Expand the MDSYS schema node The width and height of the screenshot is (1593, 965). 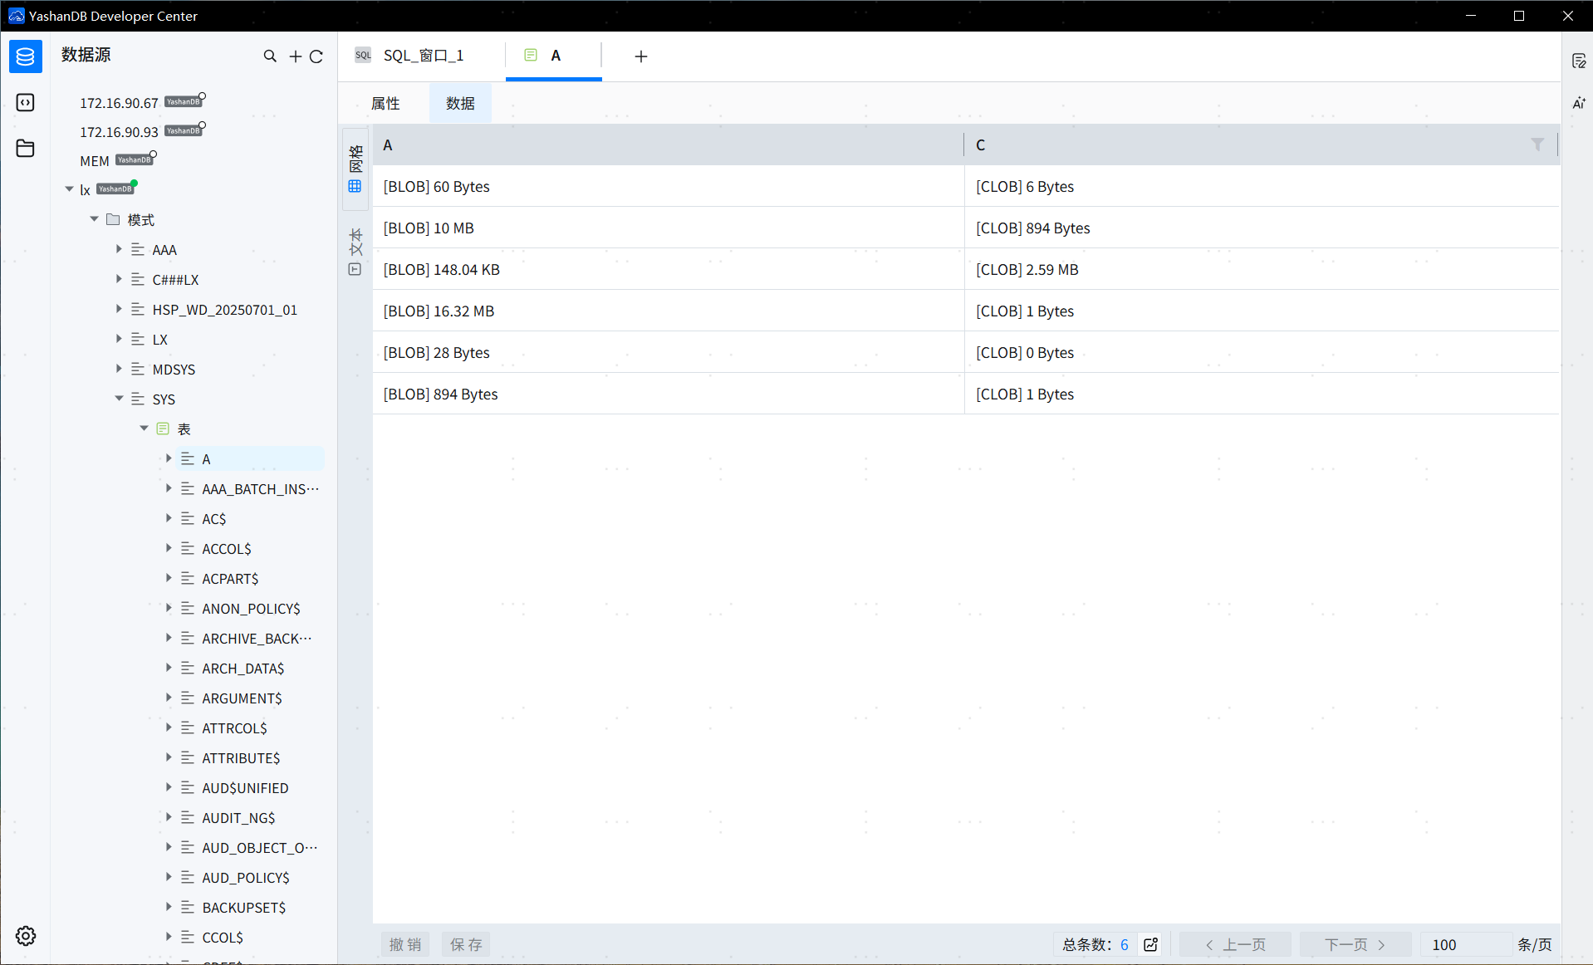coord(119,369)
